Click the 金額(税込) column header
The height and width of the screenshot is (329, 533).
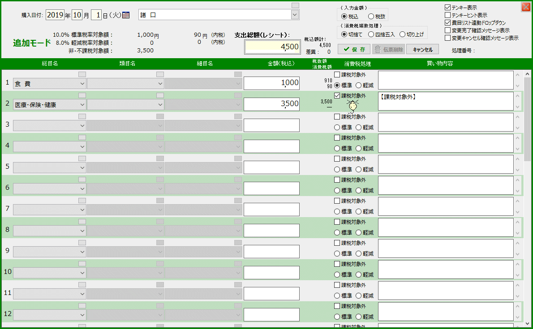281,64
